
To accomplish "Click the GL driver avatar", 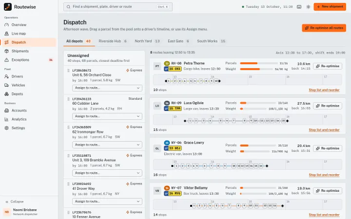I will coord(157,148).
